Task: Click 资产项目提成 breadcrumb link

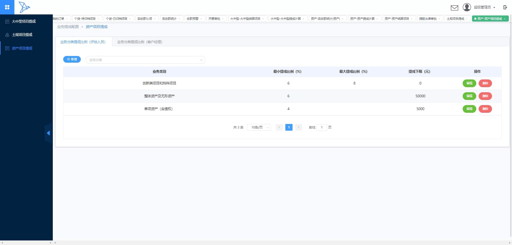Action: click(x=97, y=27)
